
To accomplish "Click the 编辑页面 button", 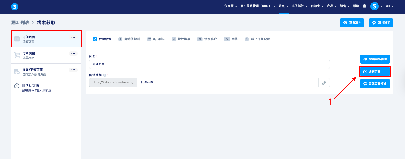I will [x=375, y=72].
